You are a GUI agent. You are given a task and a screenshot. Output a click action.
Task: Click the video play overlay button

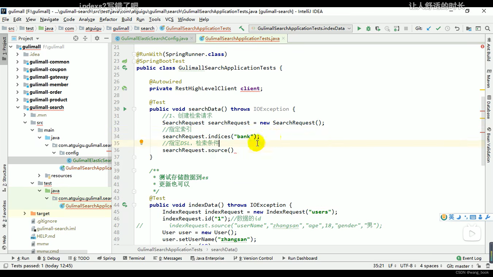[472, 233]
